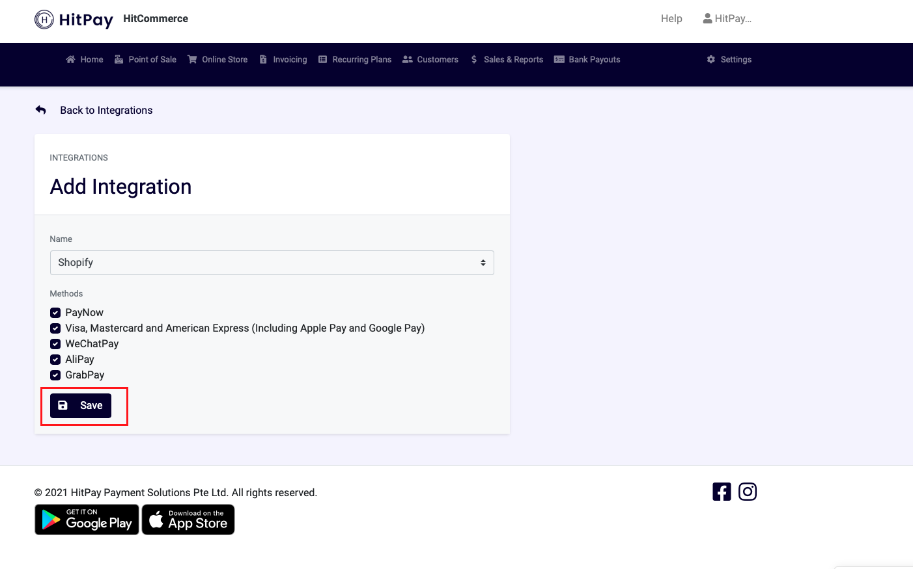Viewport: 913px width, 569px height.
Task: Open Settings menu item
Action: [x=729, y=59]
